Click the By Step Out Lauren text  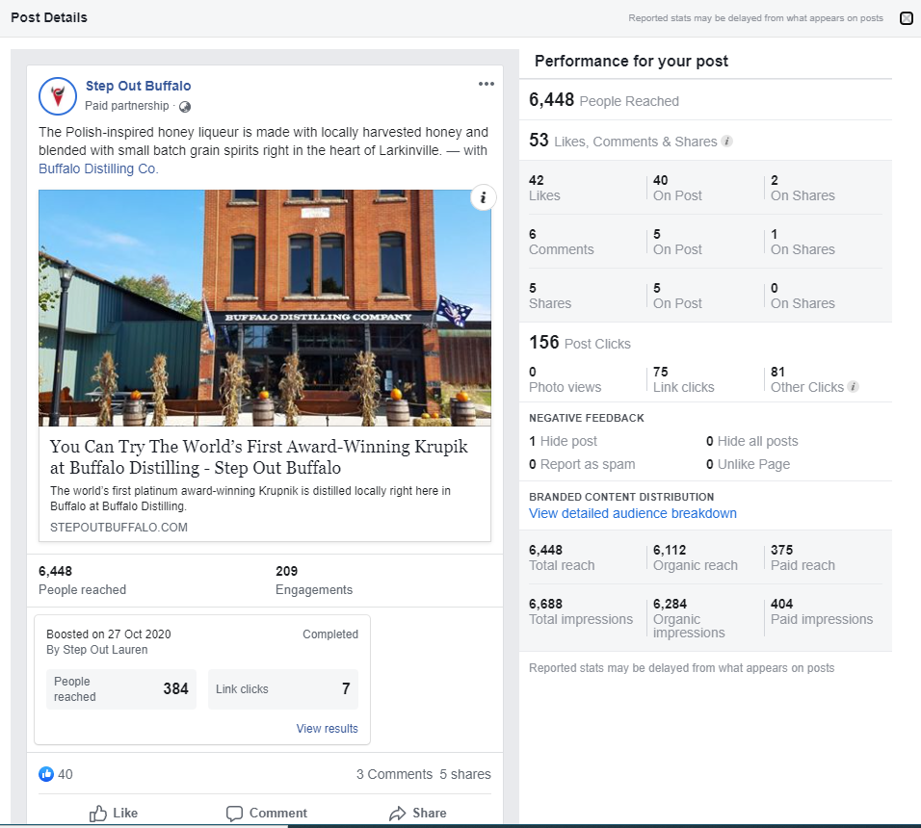pos(97,650)
